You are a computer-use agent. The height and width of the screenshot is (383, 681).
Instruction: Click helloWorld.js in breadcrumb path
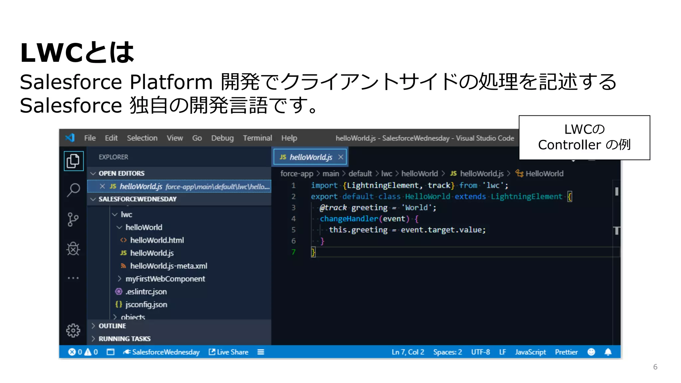pyautogui.click(x=482, y=174)
